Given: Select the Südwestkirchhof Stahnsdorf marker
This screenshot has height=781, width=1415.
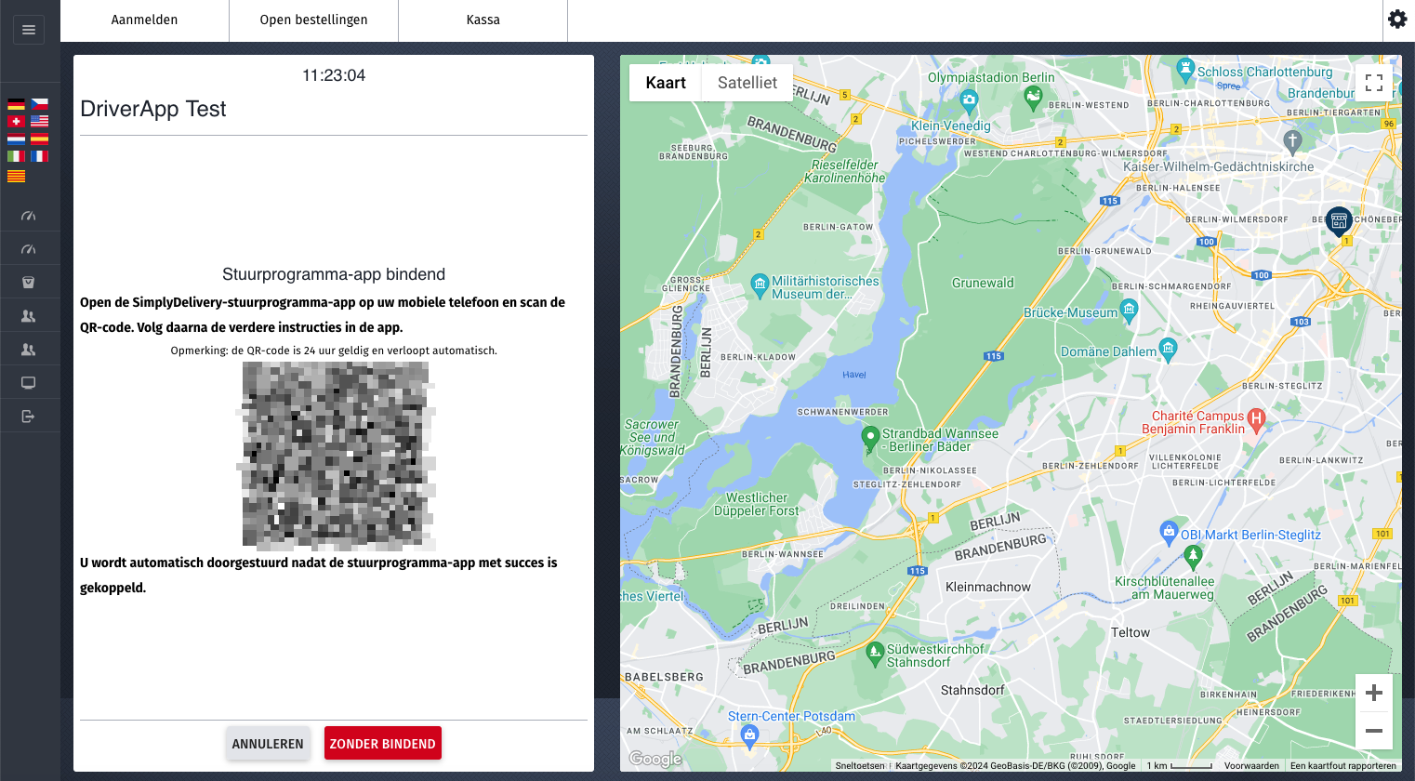Looking at the screenshot, I should (875, 653).
